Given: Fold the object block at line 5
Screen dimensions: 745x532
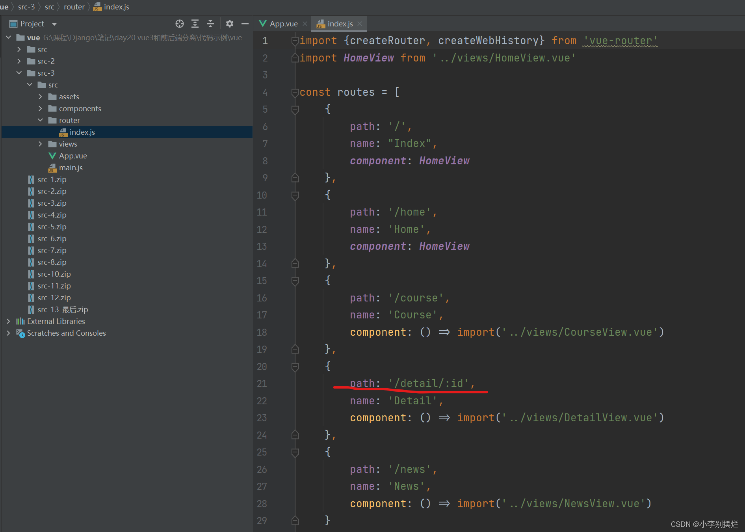Looking at the screenshot, I should click(295, 109).
